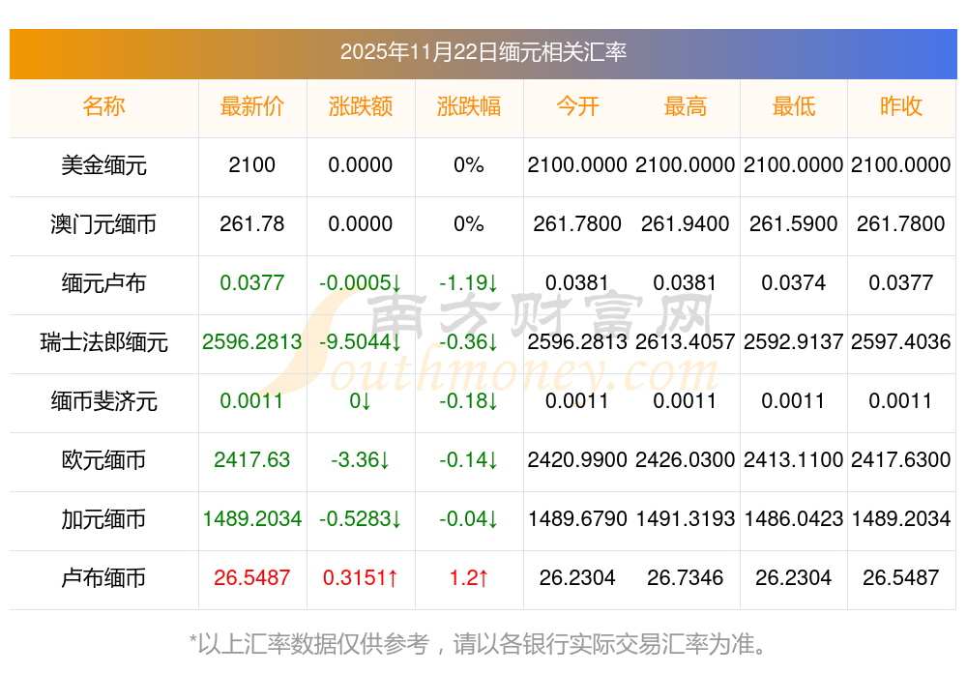The width and height of the screenshot is (967, 674).
Task: Click the exchange rate disclaimer footnote
Action: coord(483,643)
